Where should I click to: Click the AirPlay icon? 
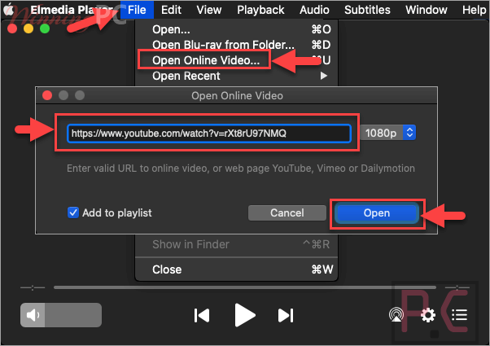(396, 315)
